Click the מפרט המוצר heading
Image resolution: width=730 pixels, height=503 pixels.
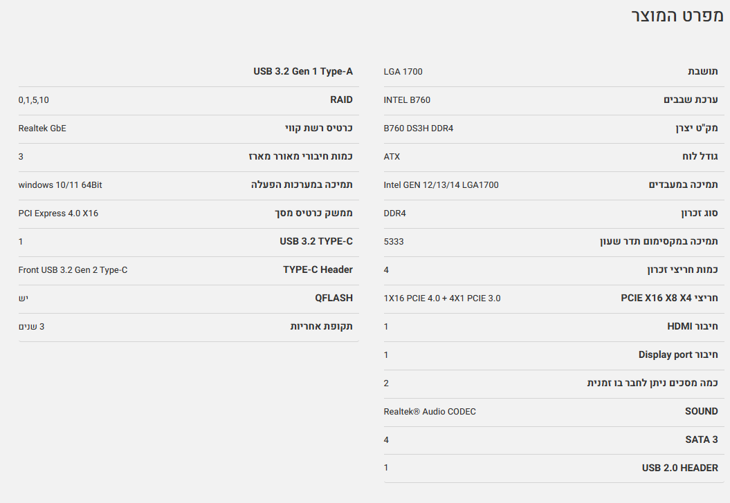[677, 16]
